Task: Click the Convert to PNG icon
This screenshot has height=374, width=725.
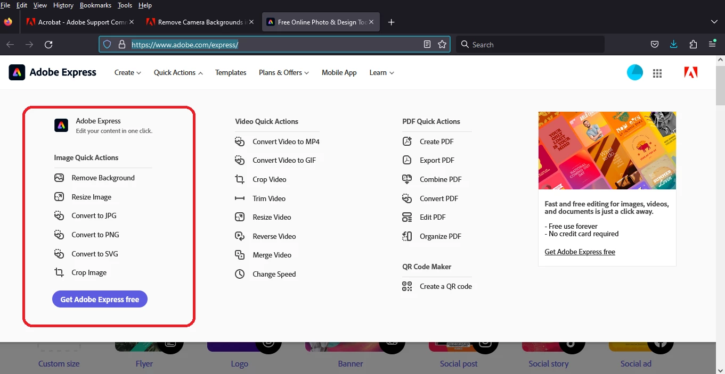Action: point(59,235)
